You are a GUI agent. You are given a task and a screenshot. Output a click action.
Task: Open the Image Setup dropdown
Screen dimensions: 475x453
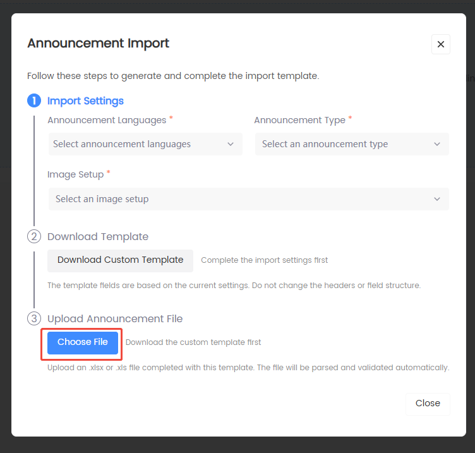pyautogui.click(x=249, y=199)
